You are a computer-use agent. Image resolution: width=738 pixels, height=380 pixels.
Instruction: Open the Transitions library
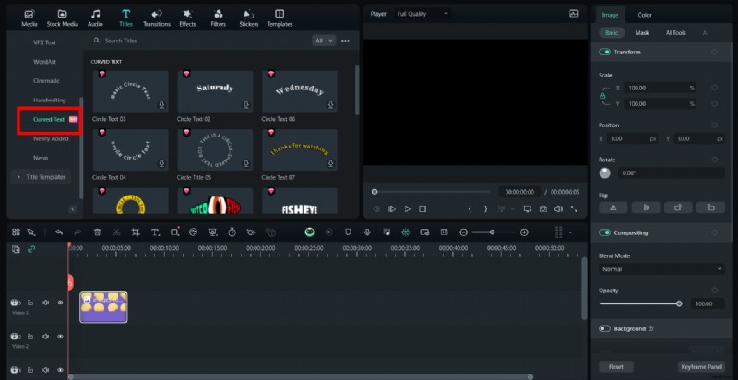(156, 18)
